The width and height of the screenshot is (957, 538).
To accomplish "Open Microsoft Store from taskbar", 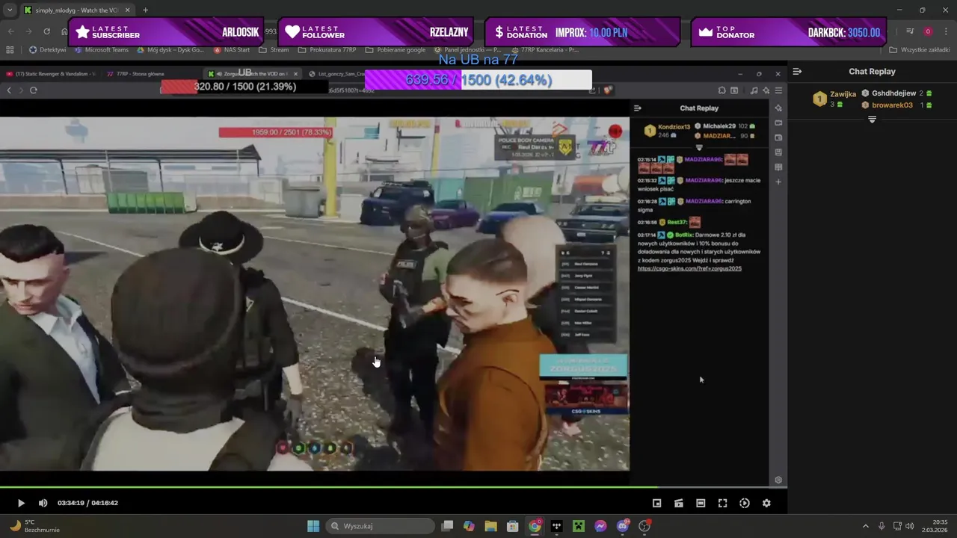I will click(513, 526).
